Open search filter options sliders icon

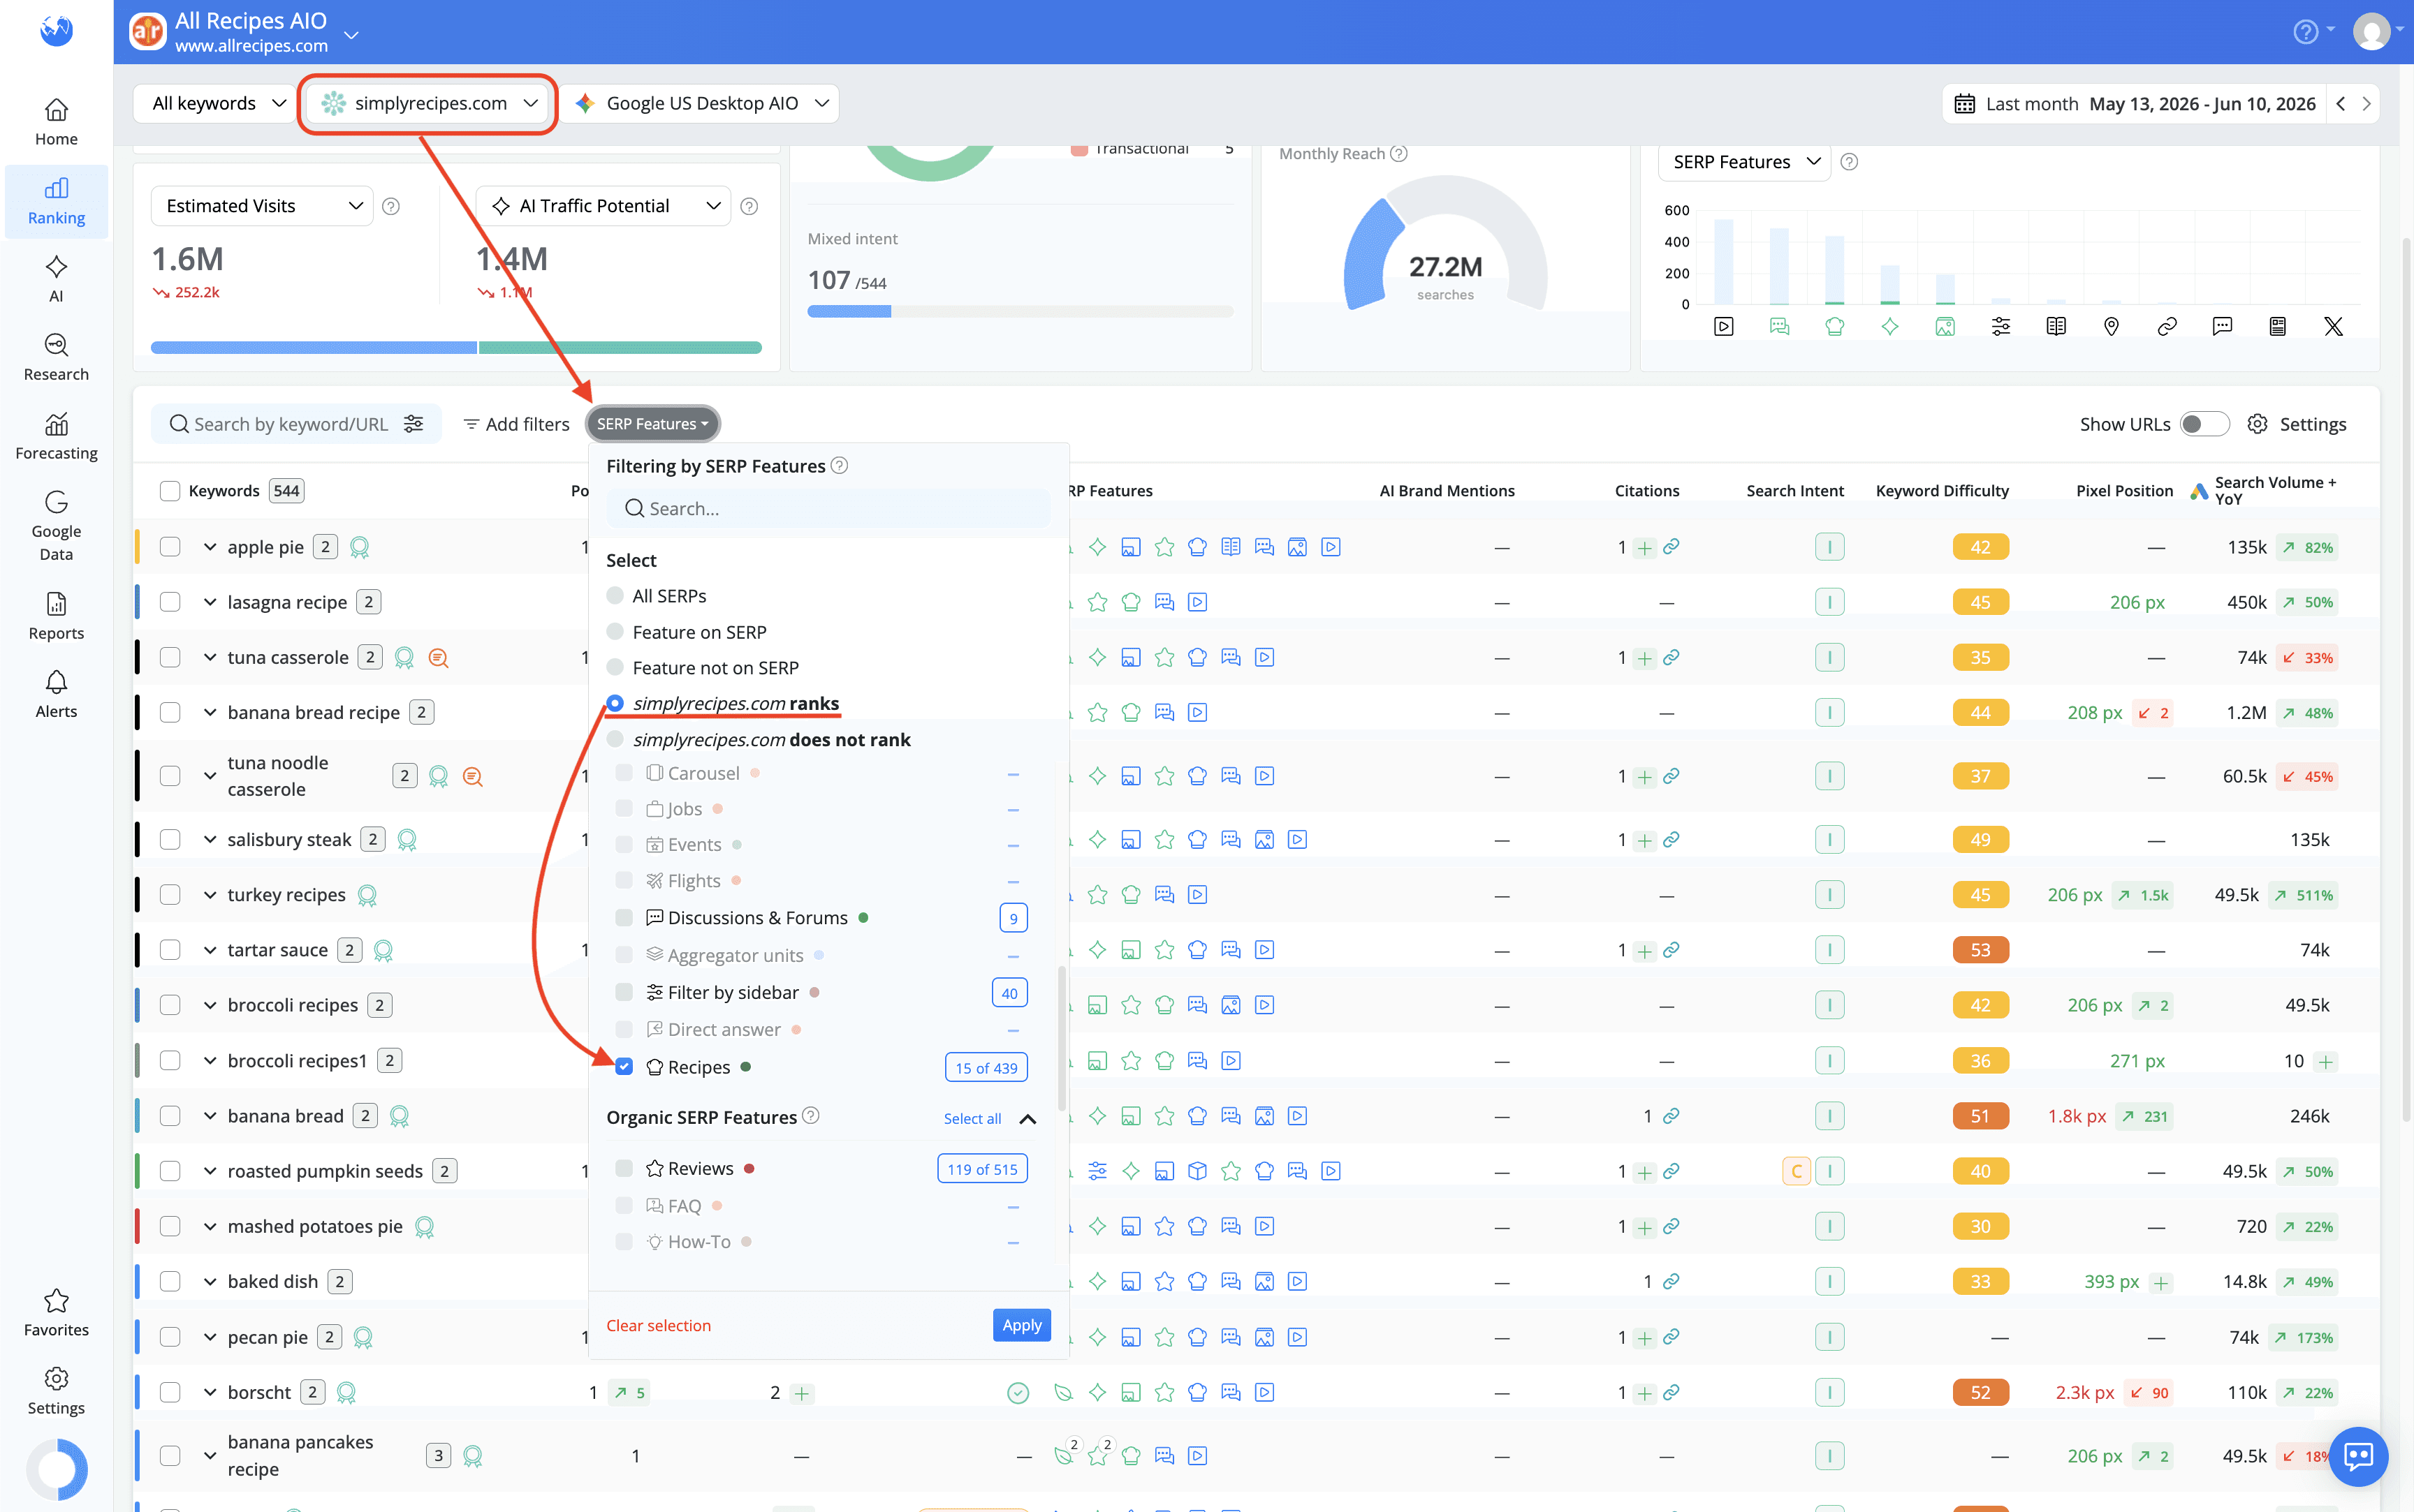point(414,424)
